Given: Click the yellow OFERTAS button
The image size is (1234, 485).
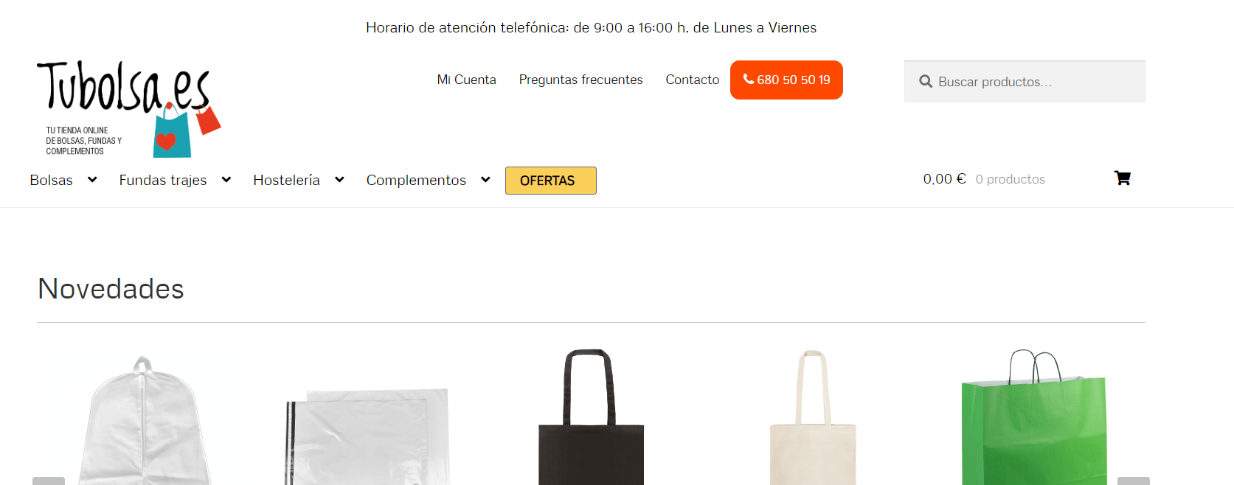Looking at the screenshot, I should point(550,181).
